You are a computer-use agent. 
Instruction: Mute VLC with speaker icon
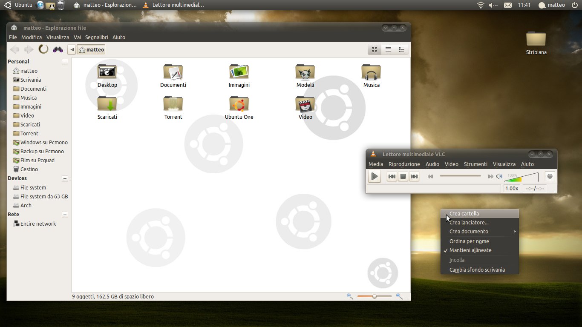pos(499,176)
